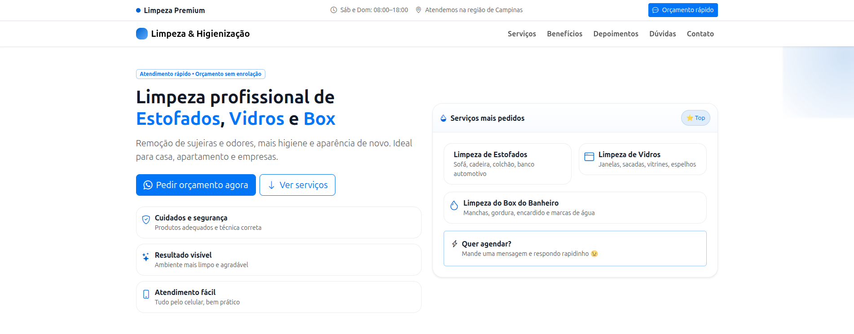The height and width of the screenshot is (334, 854).
Task: Click 'Tudo pelo celular, bem prático' text
Action: click(x=197, y=302)
